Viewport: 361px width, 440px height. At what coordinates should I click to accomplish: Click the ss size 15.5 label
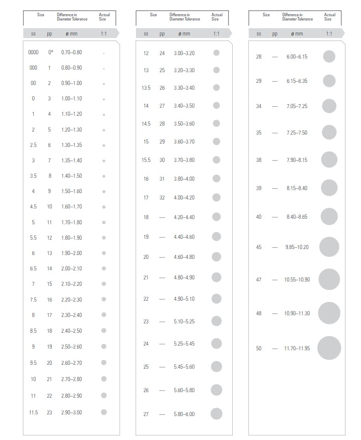coord(146,160)
